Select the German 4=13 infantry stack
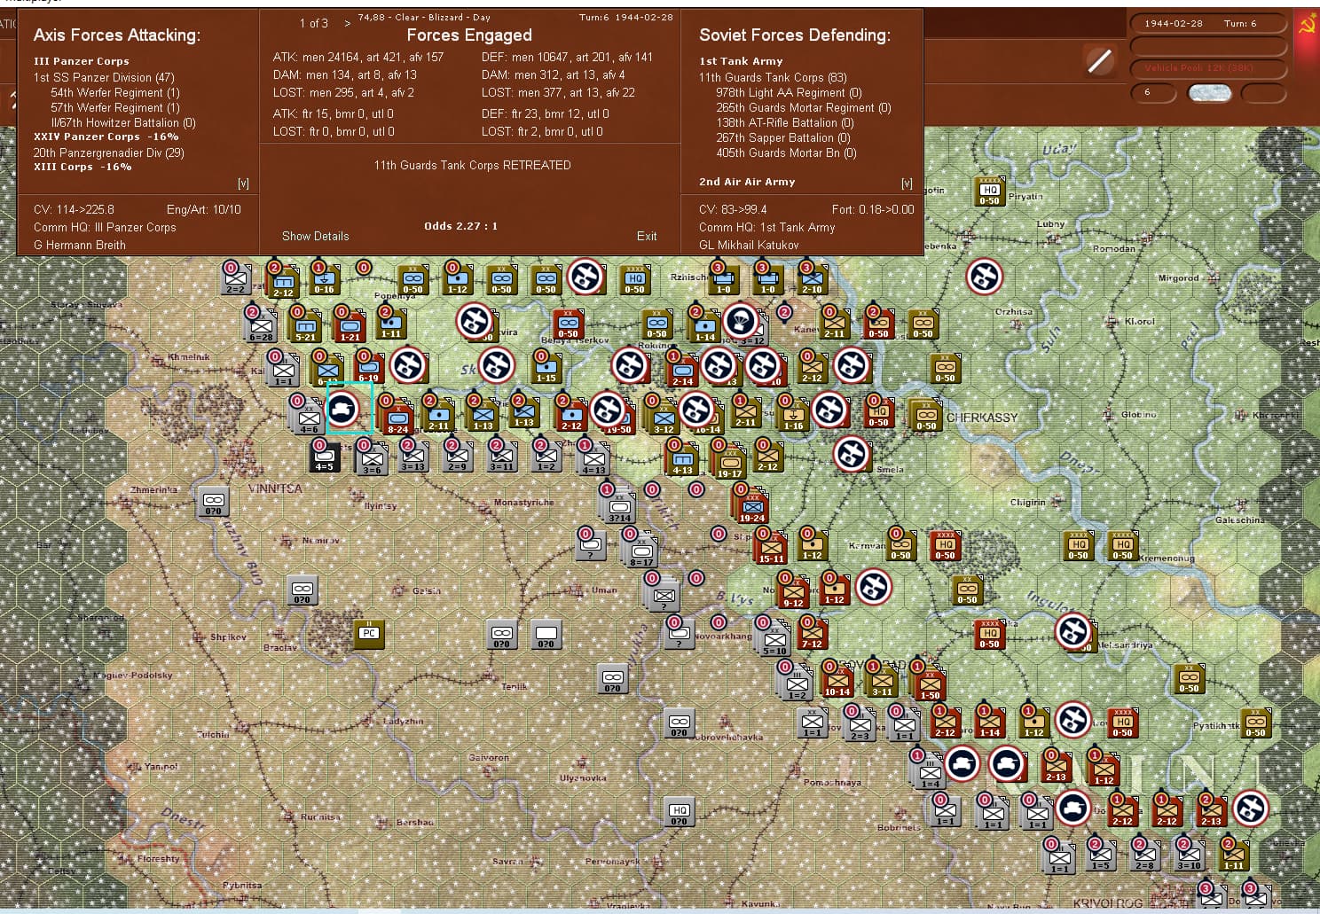1320x914 pixels. [593, 458]
